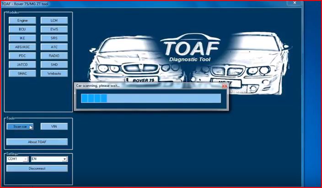Close the Car scanning progress dialog
322x188 pixels.
pyautogui.click(x=225, y=86)
